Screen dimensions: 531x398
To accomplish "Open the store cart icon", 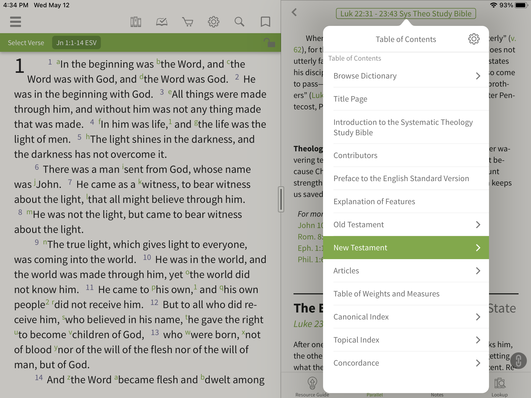I will pos(187,22).
